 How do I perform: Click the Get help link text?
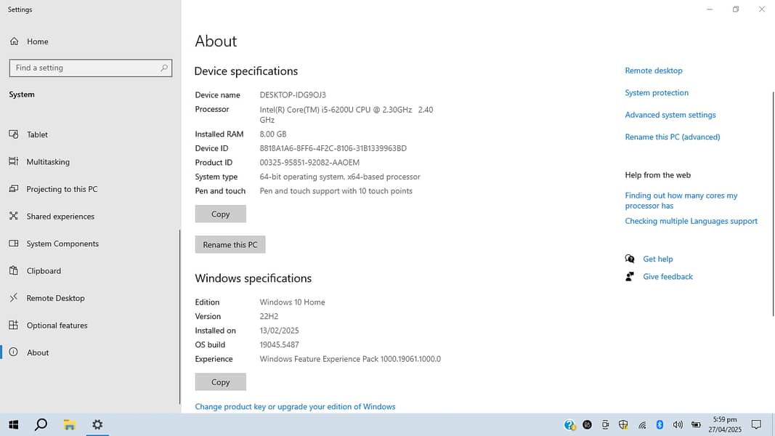(658, 259)
